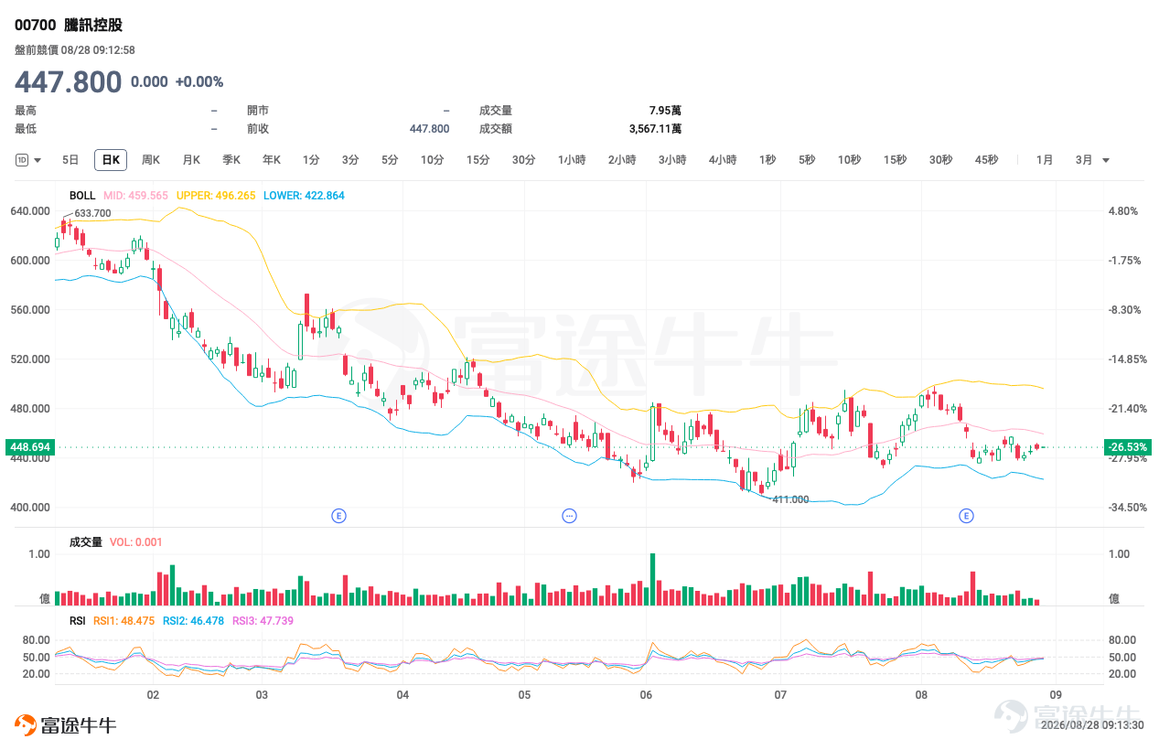The width and height of the screenshot is (1159, 750).
Task: Click the timestamp 2026/08/28 09:13:30
Action: pos(1092,725)
